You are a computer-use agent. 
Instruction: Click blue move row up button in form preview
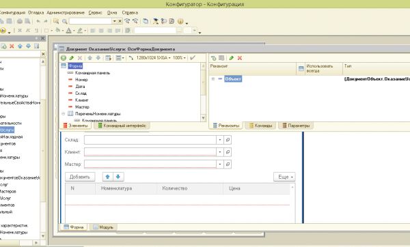[107, 177]
